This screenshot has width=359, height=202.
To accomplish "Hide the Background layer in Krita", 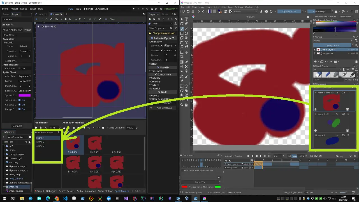I will pos(315,53).
